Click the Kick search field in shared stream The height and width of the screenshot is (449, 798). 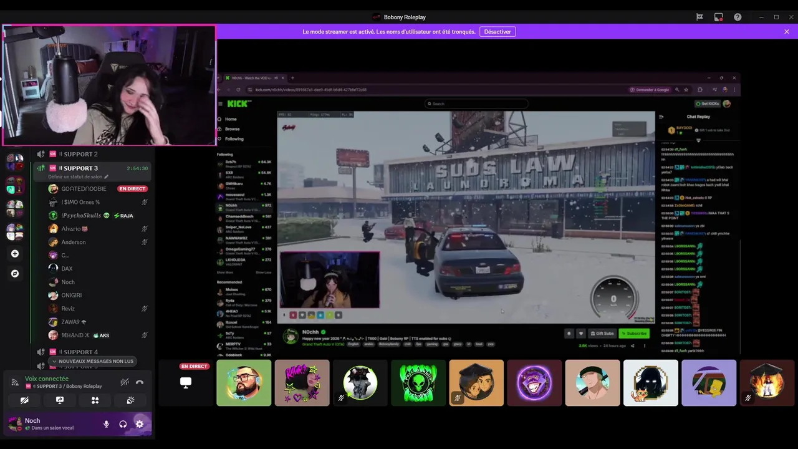click(477, 104)
